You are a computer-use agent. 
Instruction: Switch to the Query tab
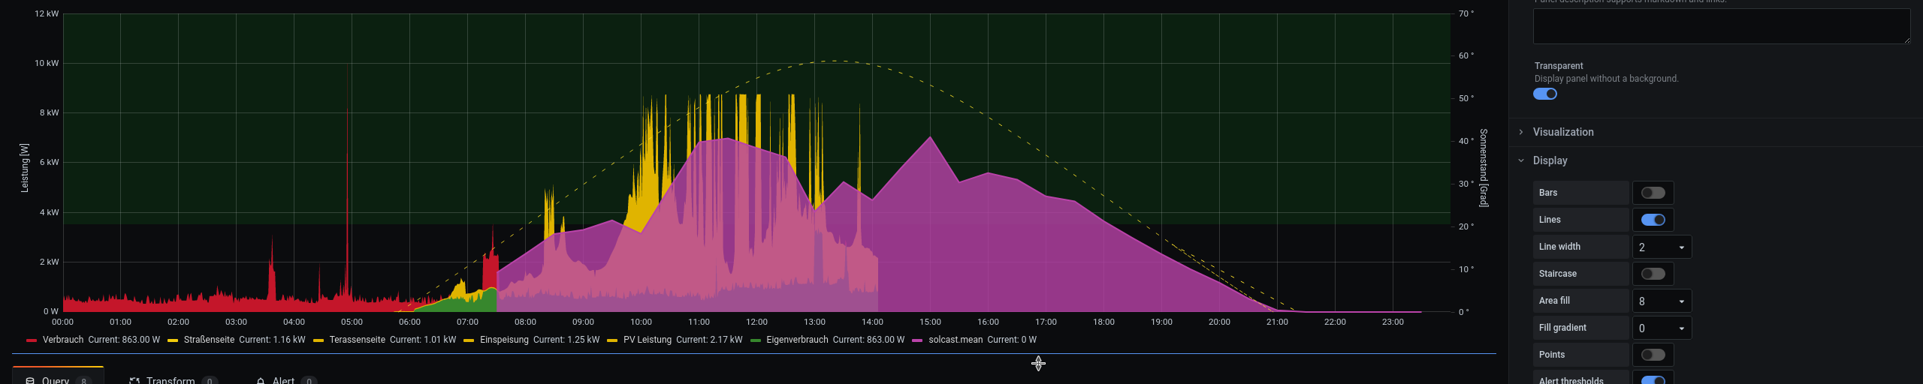tap(56, 379)
